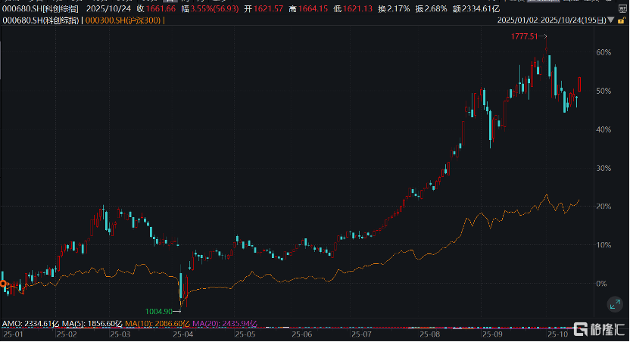Image resolution: width=630 pixels, height=342 pixels.
Task: Click the 1004.90 low price marker
Action: point(161,310)
